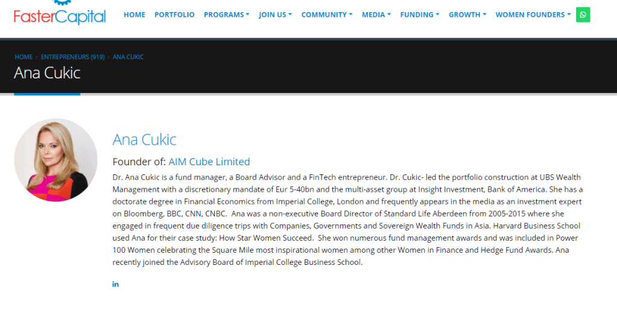Go to the Home menu item
This screenshot has height=324, width=617.
point(134,14)
